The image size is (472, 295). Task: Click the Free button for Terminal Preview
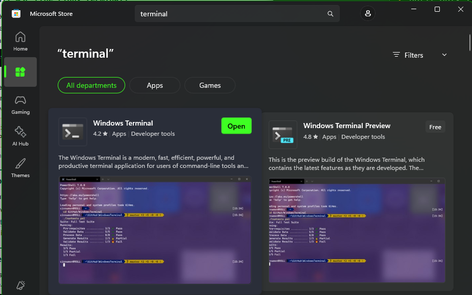[x=435, y=127]
